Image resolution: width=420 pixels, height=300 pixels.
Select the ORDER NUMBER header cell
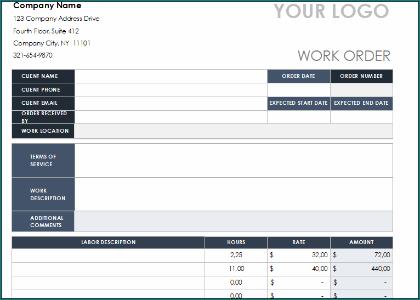[362, 76]
